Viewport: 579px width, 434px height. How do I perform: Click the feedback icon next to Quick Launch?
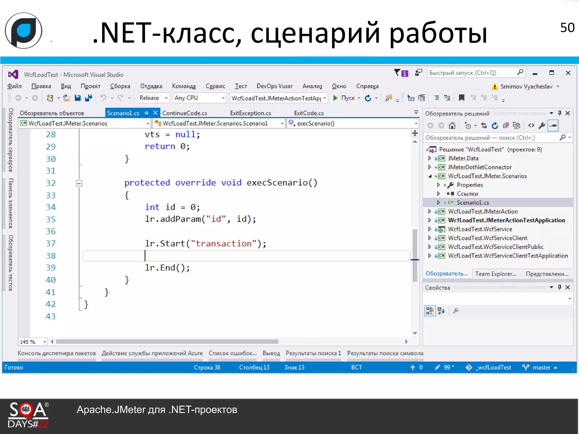click(418, 73)
